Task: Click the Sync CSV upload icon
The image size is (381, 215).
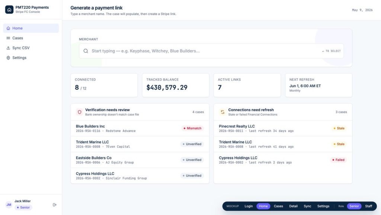Action: (x=8, y=48)
